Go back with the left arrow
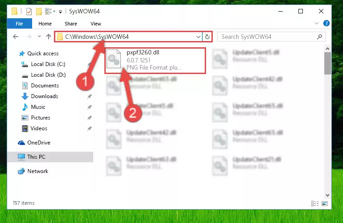Screen dimensions: 343x223 click(x=16, y=37)
